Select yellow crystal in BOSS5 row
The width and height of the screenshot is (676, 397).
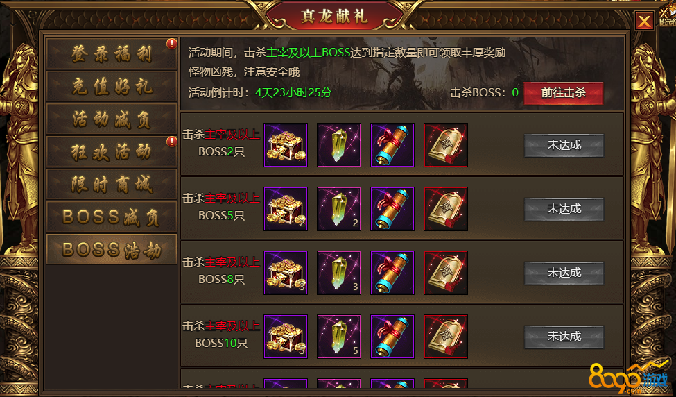[339, 209]
